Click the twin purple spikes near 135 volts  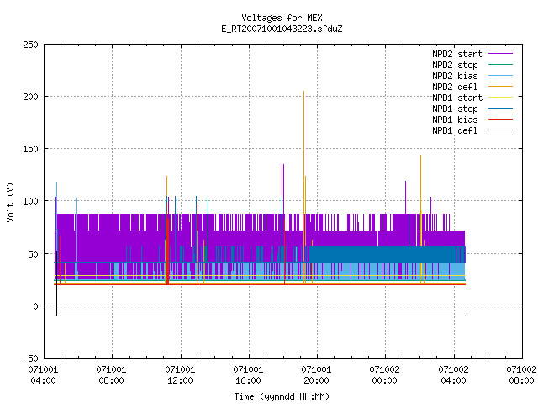point(282,189)
